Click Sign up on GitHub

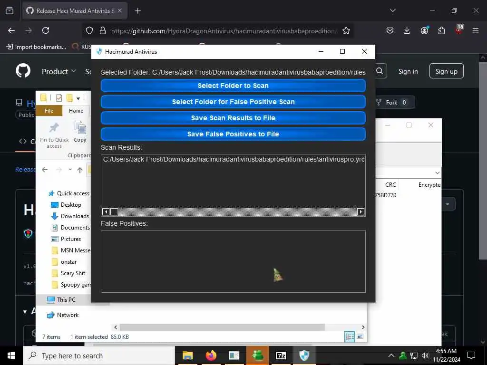446,71
